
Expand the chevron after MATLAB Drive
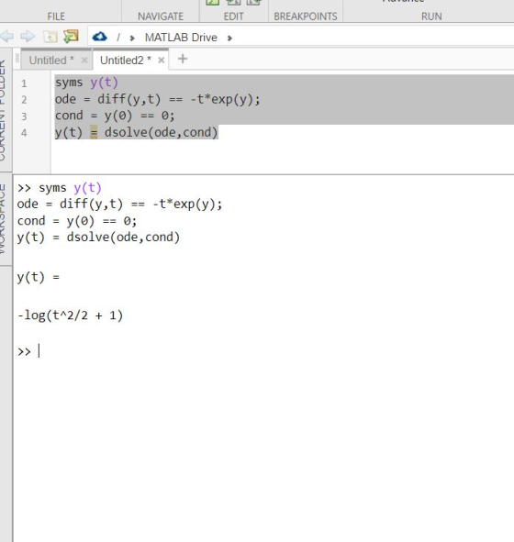click(x=229, y=38)
